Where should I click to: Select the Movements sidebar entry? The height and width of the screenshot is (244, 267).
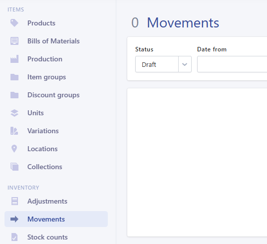click(56, 219)
